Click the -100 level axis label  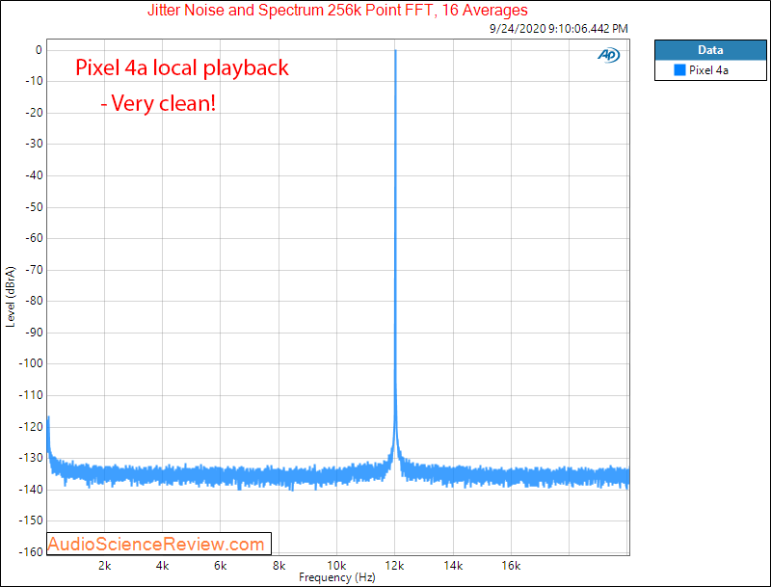(31, 363)
